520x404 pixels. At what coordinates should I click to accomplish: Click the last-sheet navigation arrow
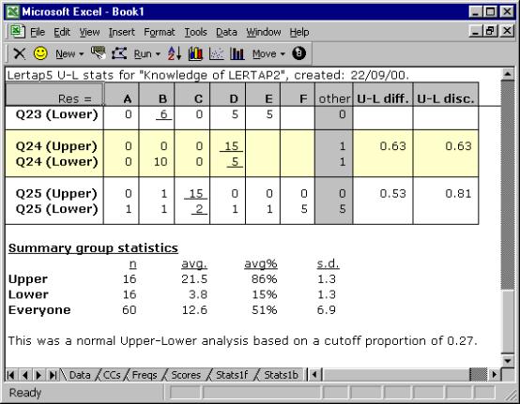[x=53, y=375]
